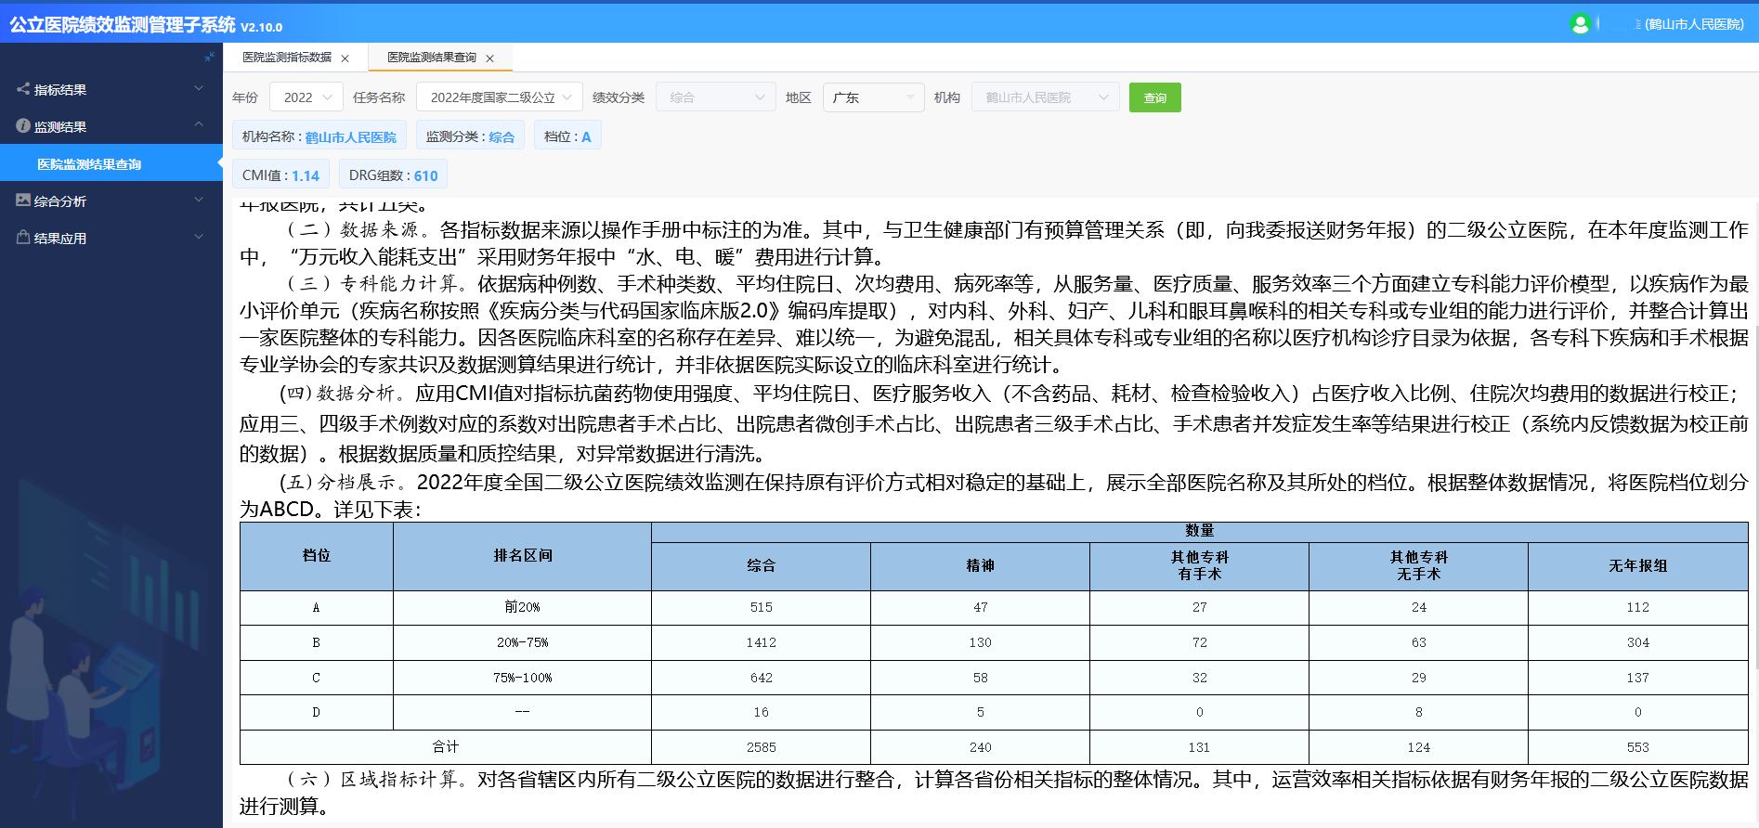Click the 档位 table header
Viewport: 1759px width, 828px height.
click(317, 556)
